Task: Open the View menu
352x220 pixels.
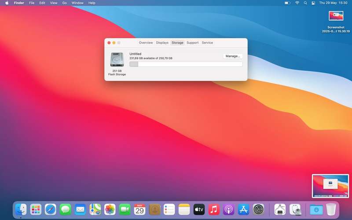Action: [x=54, y=3]
